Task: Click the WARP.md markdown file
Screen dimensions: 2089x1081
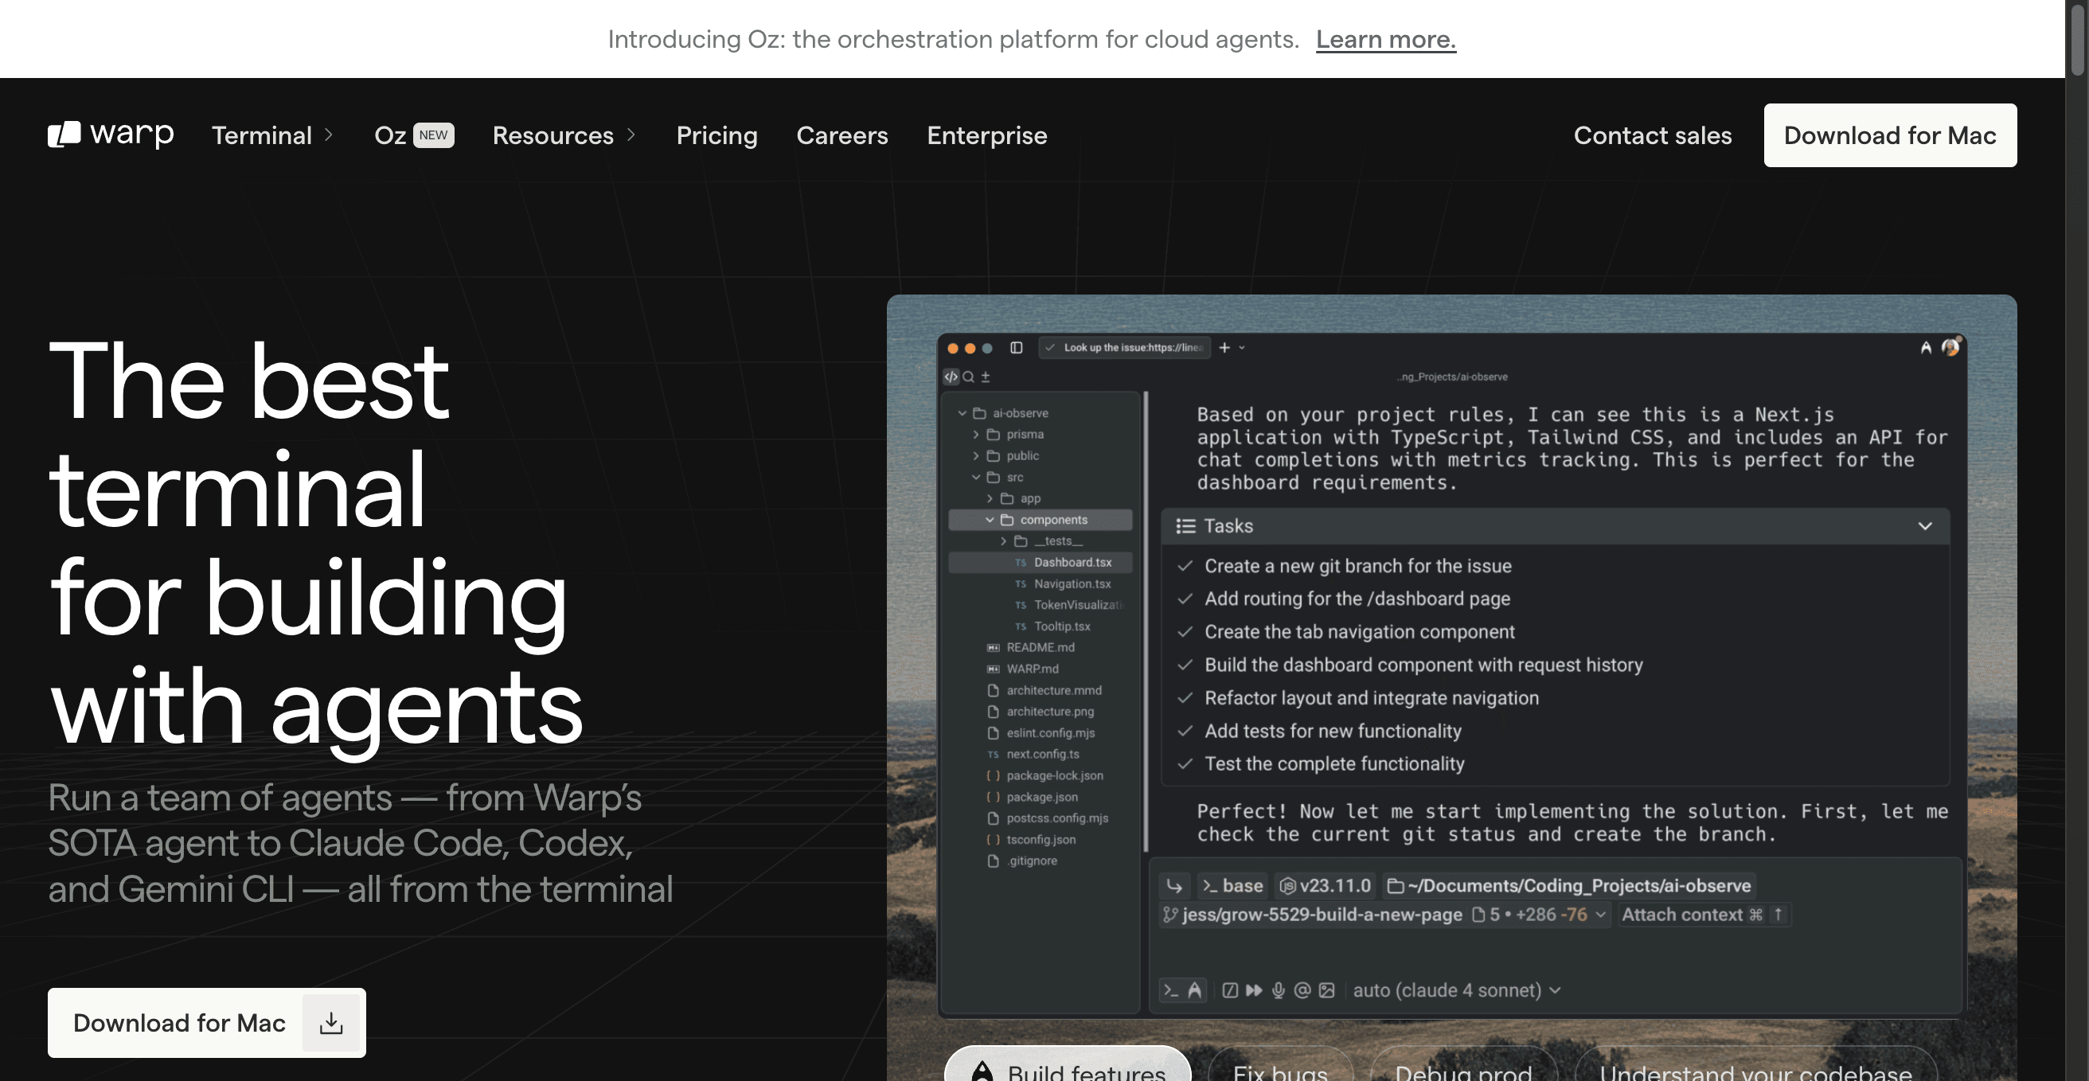Action: pos(1022,669)
